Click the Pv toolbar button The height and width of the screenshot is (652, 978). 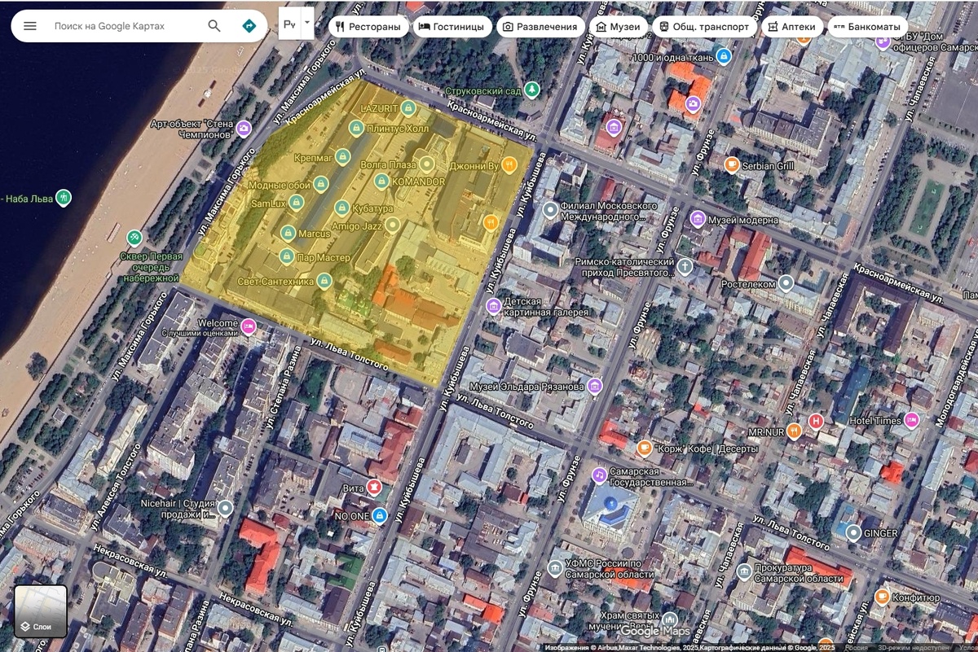290,24
